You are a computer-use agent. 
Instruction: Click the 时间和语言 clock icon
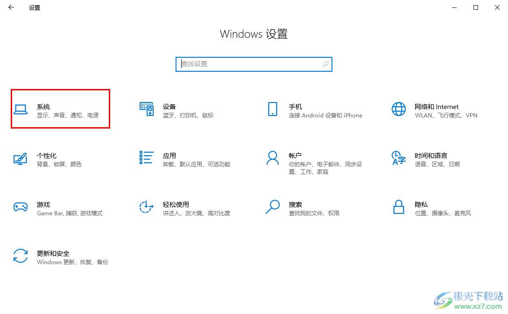[398, 158]
